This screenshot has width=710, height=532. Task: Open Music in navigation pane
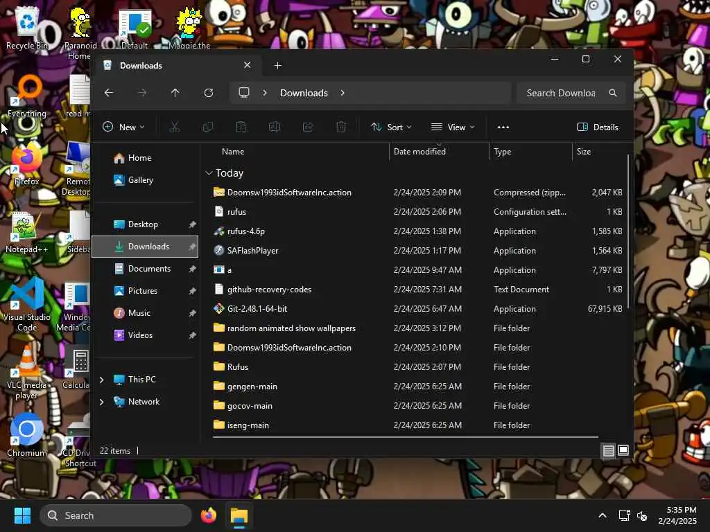(145, 313)
